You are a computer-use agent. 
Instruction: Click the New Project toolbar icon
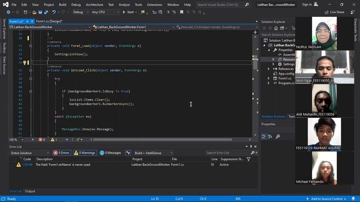pos(25,12)
